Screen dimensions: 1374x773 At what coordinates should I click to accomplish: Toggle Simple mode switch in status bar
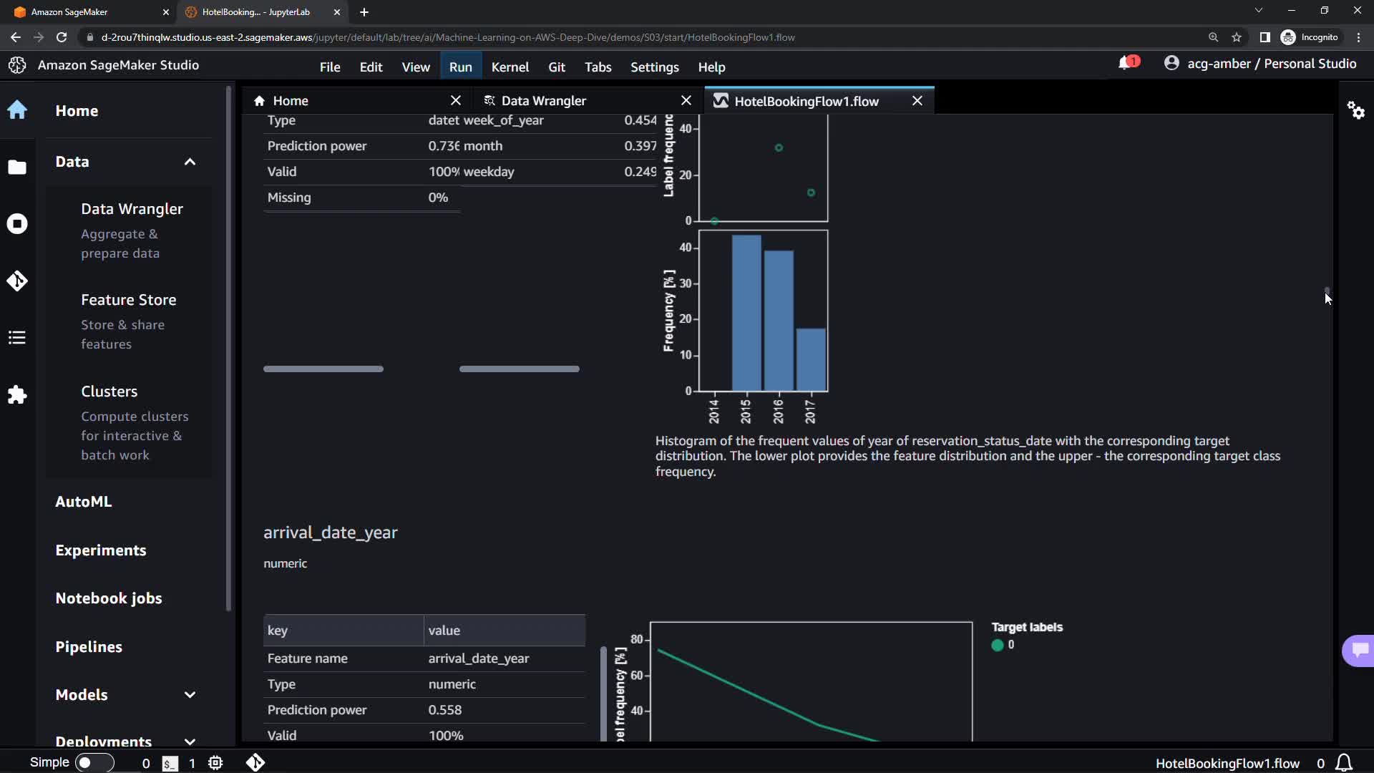[94, 763]
